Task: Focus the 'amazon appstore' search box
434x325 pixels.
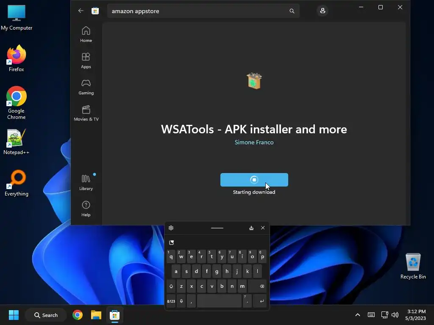Action: (x=203, y=11)
